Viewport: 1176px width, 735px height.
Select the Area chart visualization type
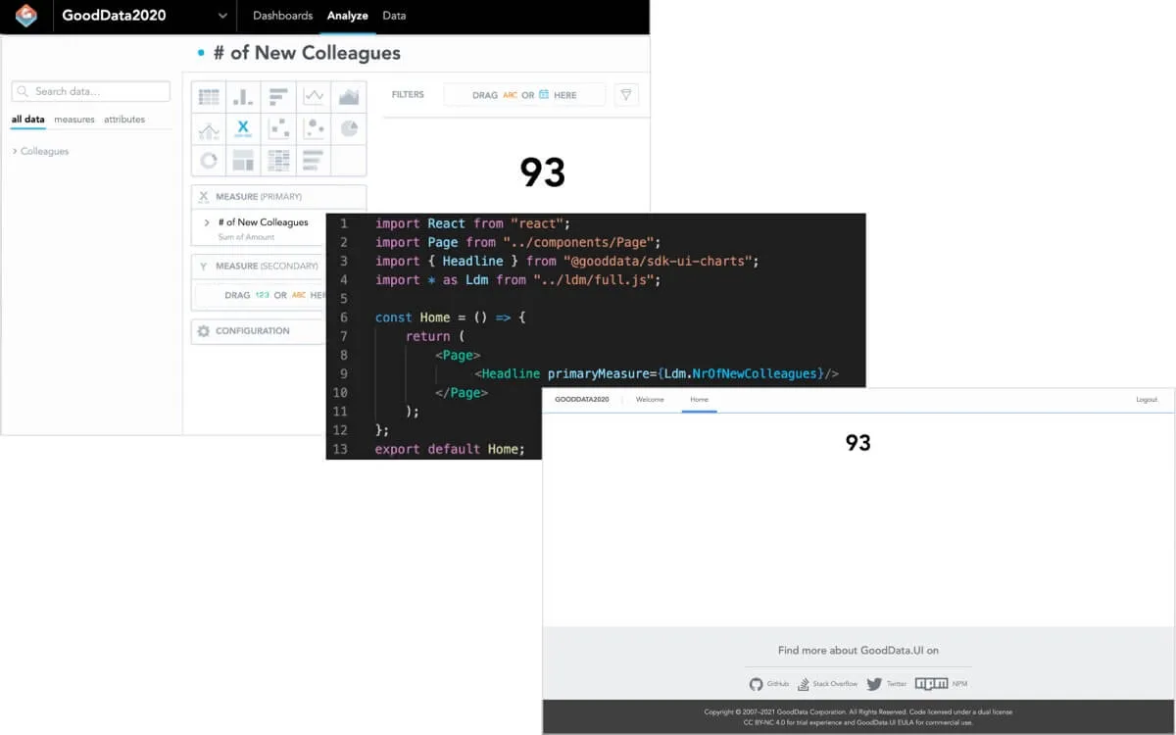pos(349,96)
